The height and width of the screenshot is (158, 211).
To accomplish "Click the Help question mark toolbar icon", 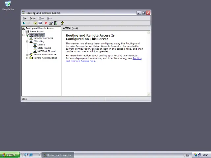I will pyautogui.click(x=62, y=23).
